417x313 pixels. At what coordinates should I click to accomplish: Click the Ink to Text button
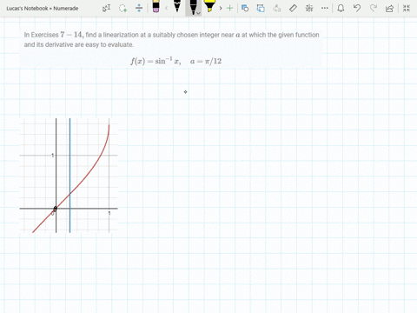tap(277, 8)
